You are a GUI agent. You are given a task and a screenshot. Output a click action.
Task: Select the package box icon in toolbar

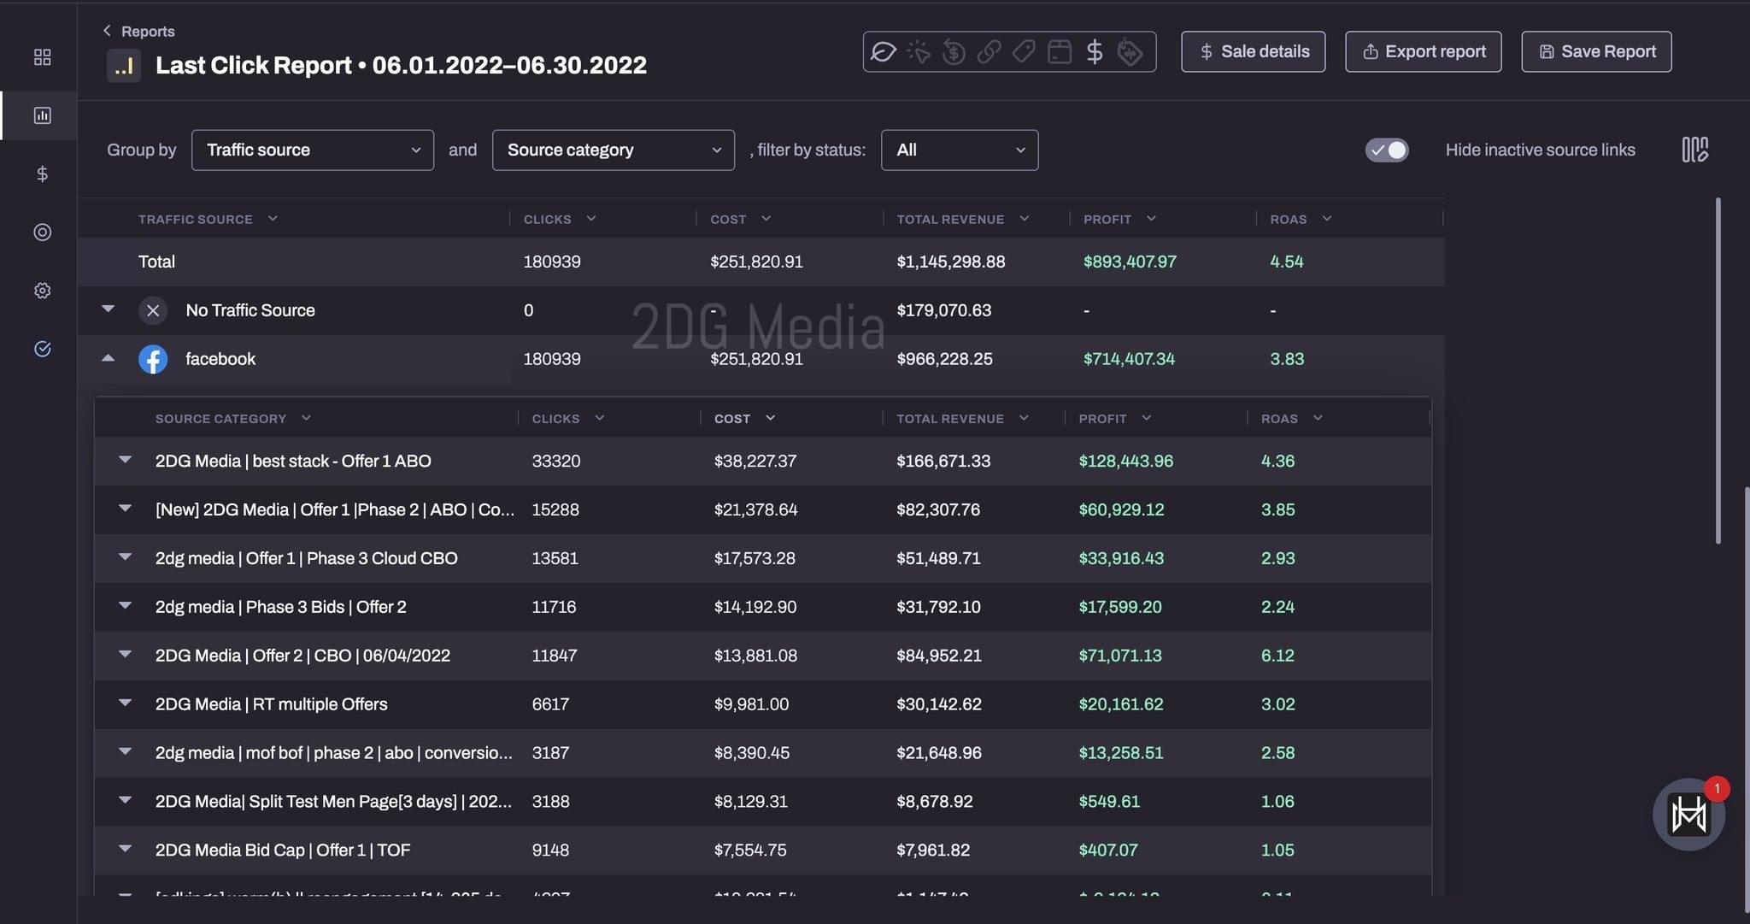point(1060,52)
